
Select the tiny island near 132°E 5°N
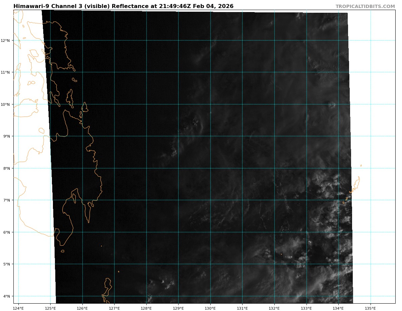click(x=281, y=254)
